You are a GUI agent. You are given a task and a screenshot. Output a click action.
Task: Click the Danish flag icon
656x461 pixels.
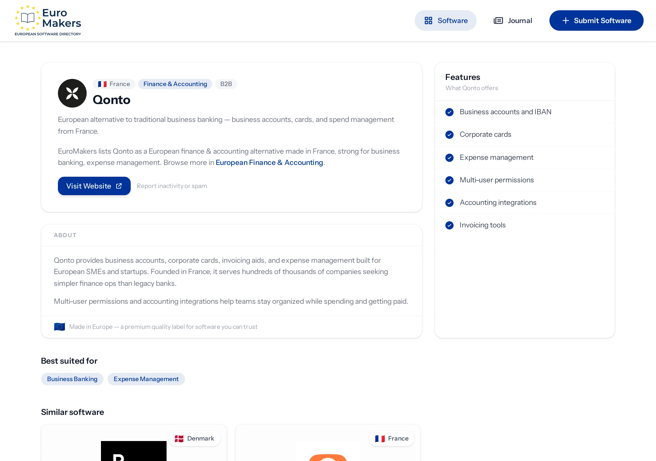tap(179, 438)
